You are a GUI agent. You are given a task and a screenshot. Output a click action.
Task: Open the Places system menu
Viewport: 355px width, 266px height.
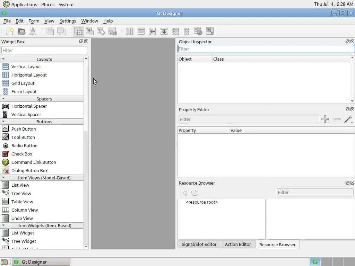click(x=48, y=5)
